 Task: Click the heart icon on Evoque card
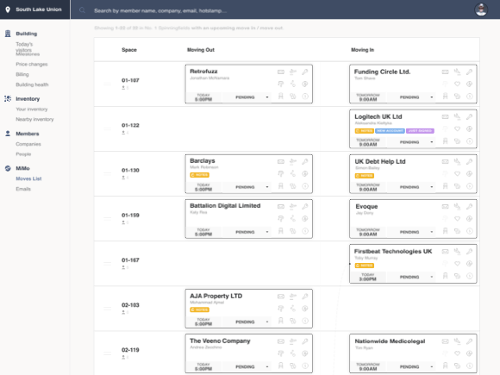(x=457, y=219)
